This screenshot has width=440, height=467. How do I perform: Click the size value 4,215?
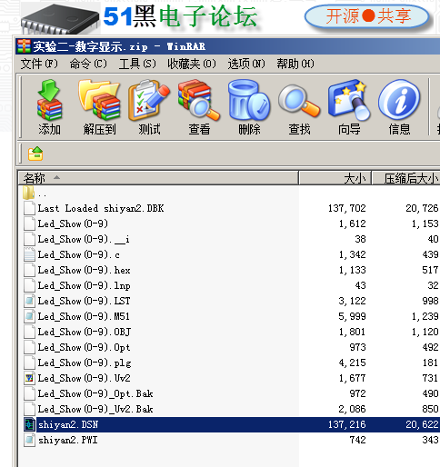(352, 363)
